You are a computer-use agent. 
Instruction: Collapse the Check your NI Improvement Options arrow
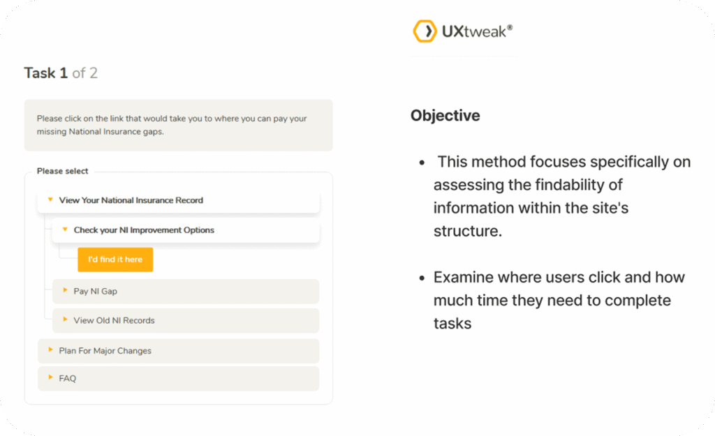click(65, 230)
